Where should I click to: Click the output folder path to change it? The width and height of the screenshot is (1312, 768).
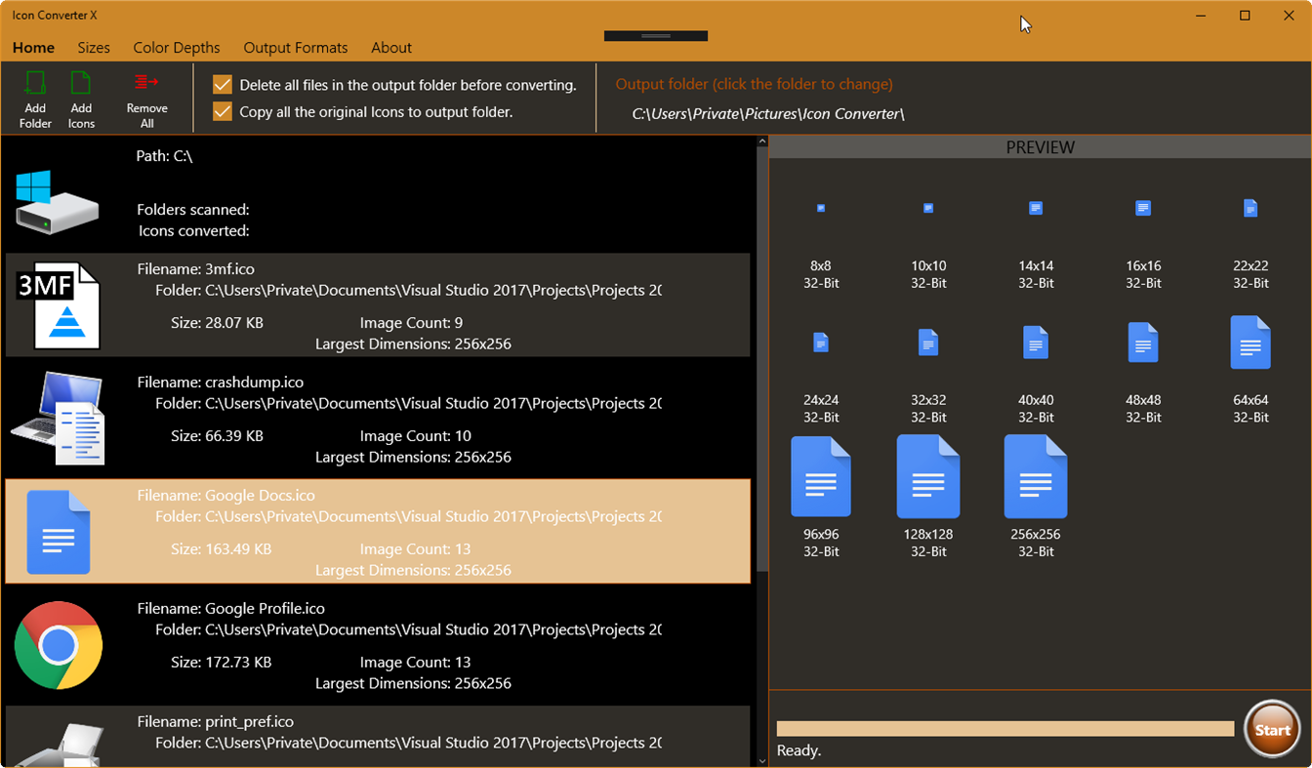pos(768,113)
